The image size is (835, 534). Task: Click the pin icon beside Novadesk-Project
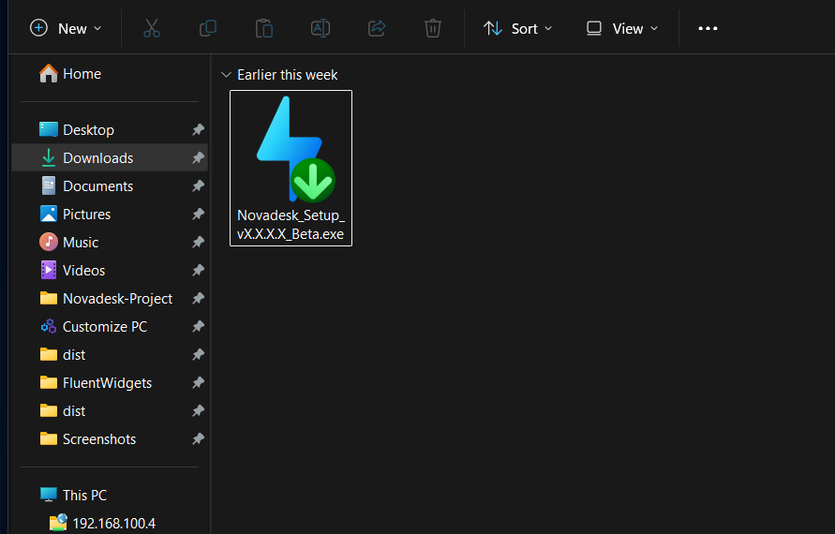(x=198, y=299)
